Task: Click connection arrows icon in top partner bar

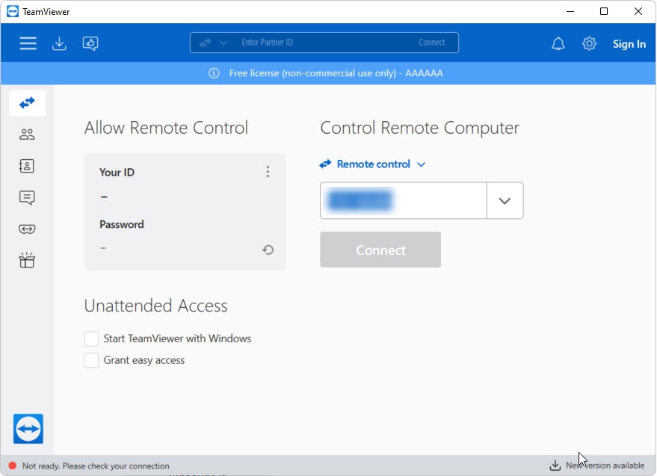Action: (205, 43)
